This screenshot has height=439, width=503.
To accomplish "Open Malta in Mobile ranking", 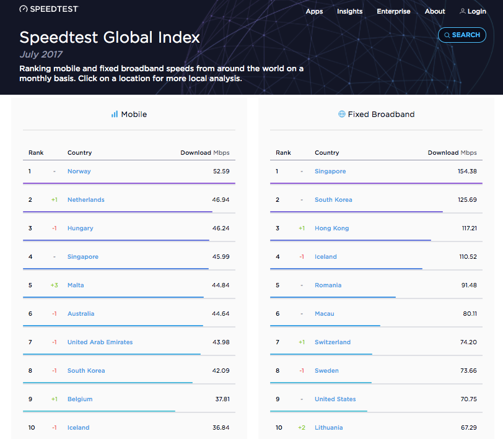I will (76, 285).
